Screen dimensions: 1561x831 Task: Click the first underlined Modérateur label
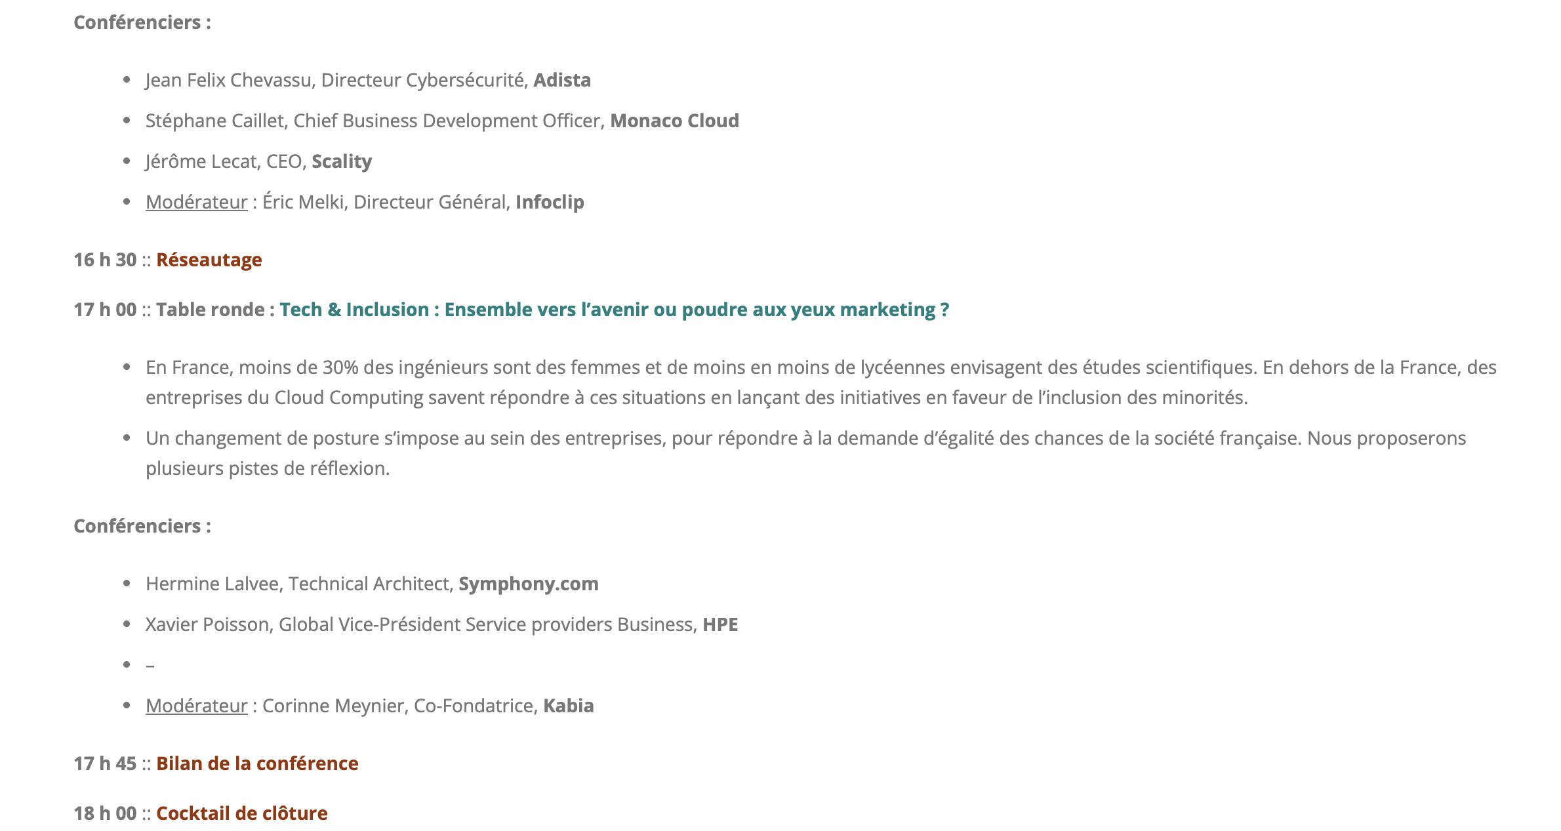(x=197, y=202)
